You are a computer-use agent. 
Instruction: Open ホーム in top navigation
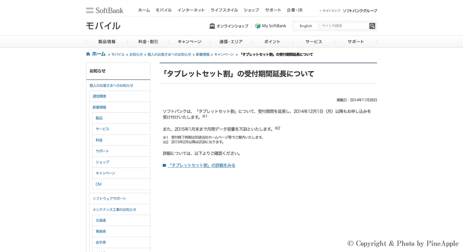(x=144, y=10)
